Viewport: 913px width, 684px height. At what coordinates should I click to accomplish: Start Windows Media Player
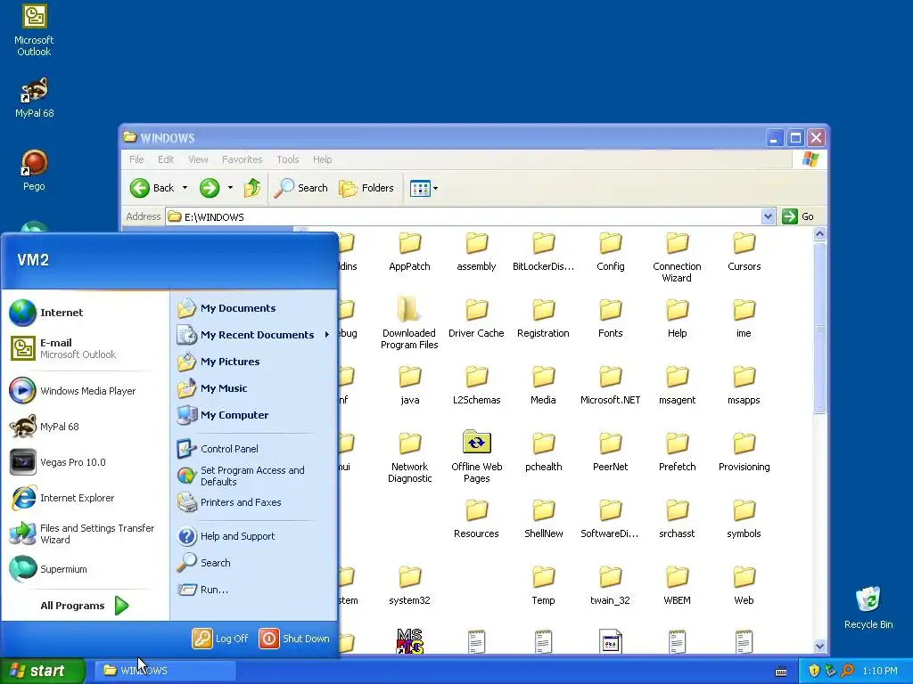[73, 391]
